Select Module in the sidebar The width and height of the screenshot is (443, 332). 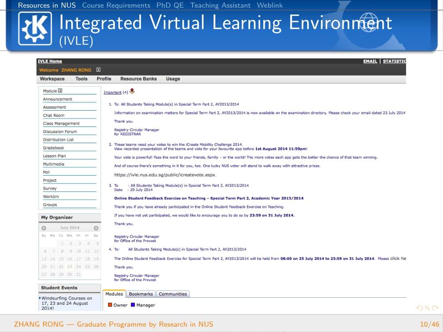(50, 91)
